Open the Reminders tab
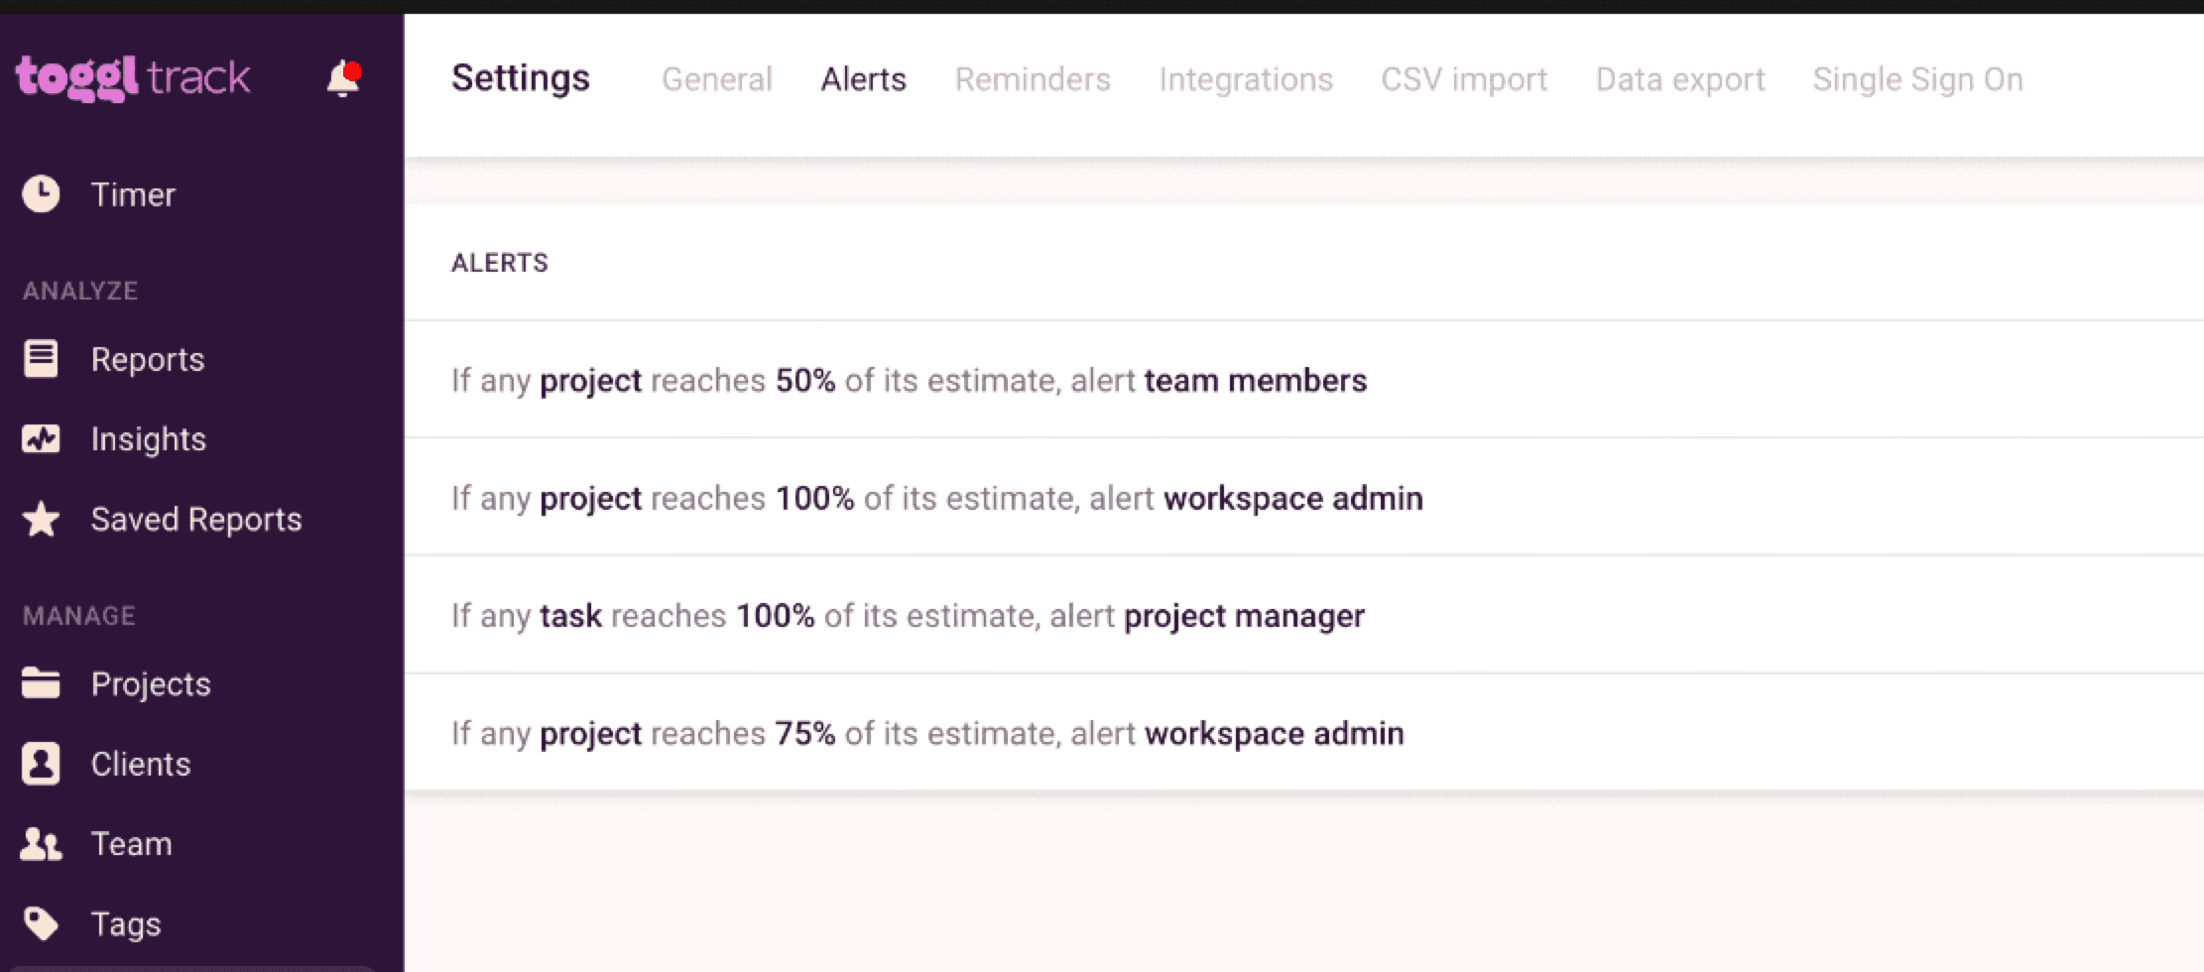The image size is (2204, 972). click(x=1032, y=79)
